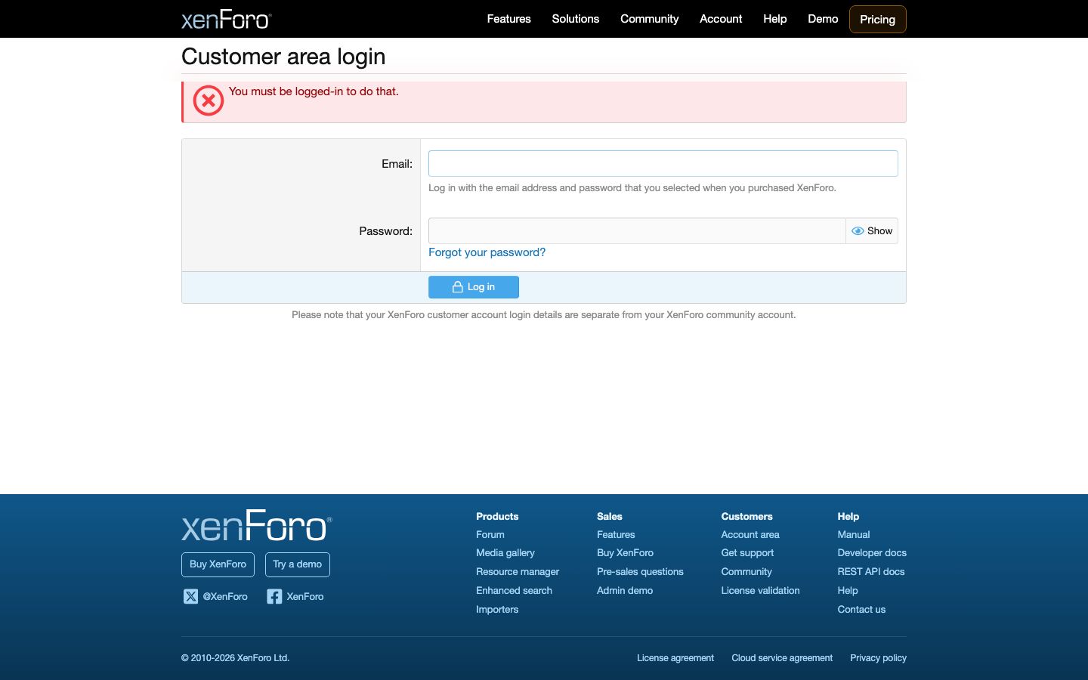Open the Solutions menu

(x=575, y=19)
